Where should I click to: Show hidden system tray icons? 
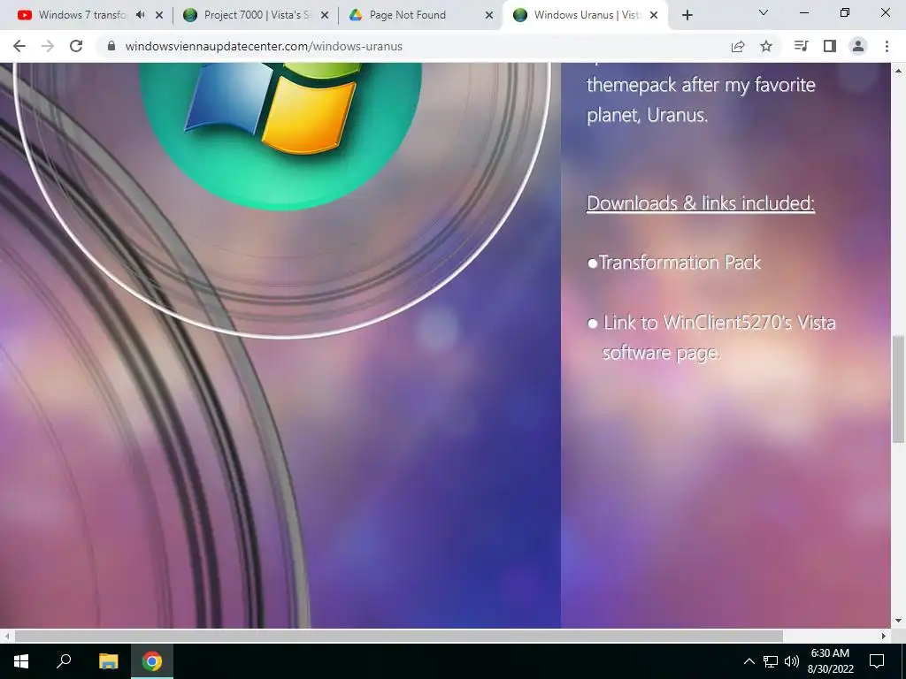749,661
